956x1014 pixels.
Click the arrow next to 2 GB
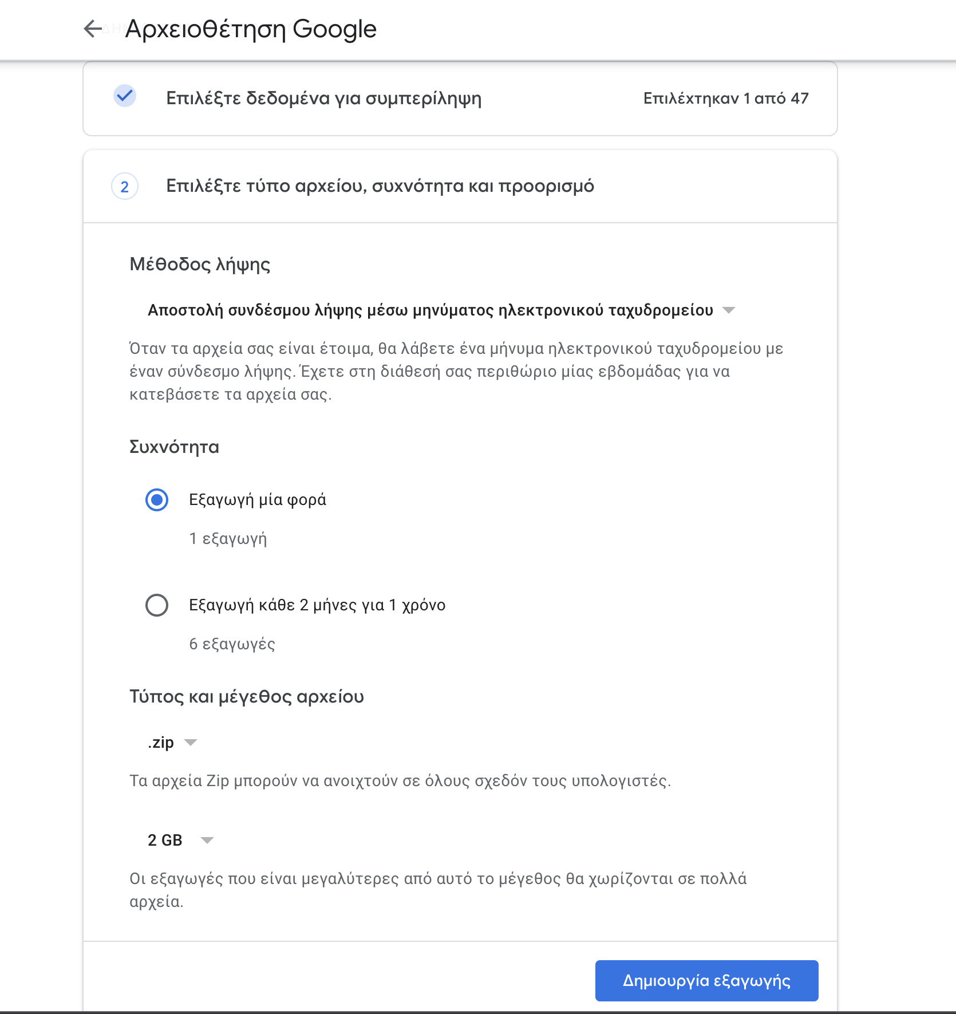pyautogui.click(x=207, y=840)
